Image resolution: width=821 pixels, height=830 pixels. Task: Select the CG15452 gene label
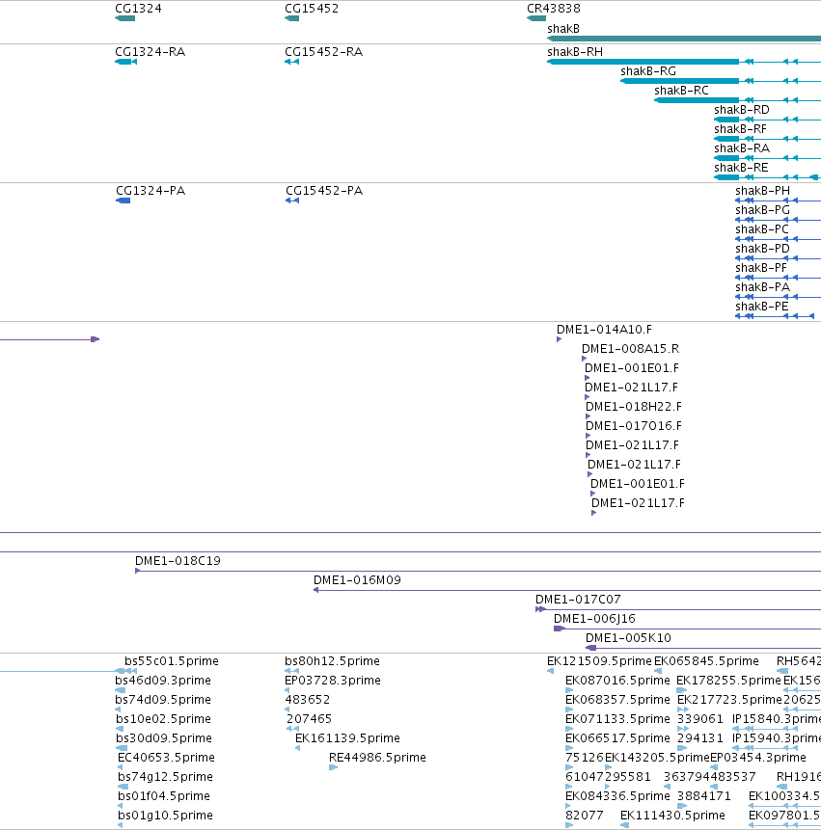pyautogui.click(x=312, y=9)
